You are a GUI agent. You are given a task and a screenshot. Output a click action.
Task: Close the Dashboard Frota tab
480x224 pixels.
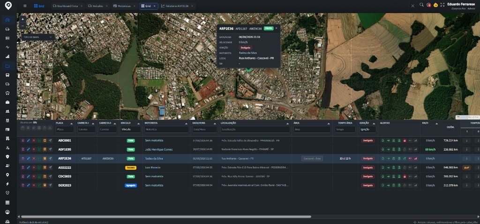click(x=82, y=6)
